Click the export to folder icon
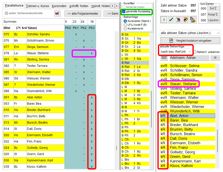This screenshot has width=223, height=172. (x=193, y=20)
